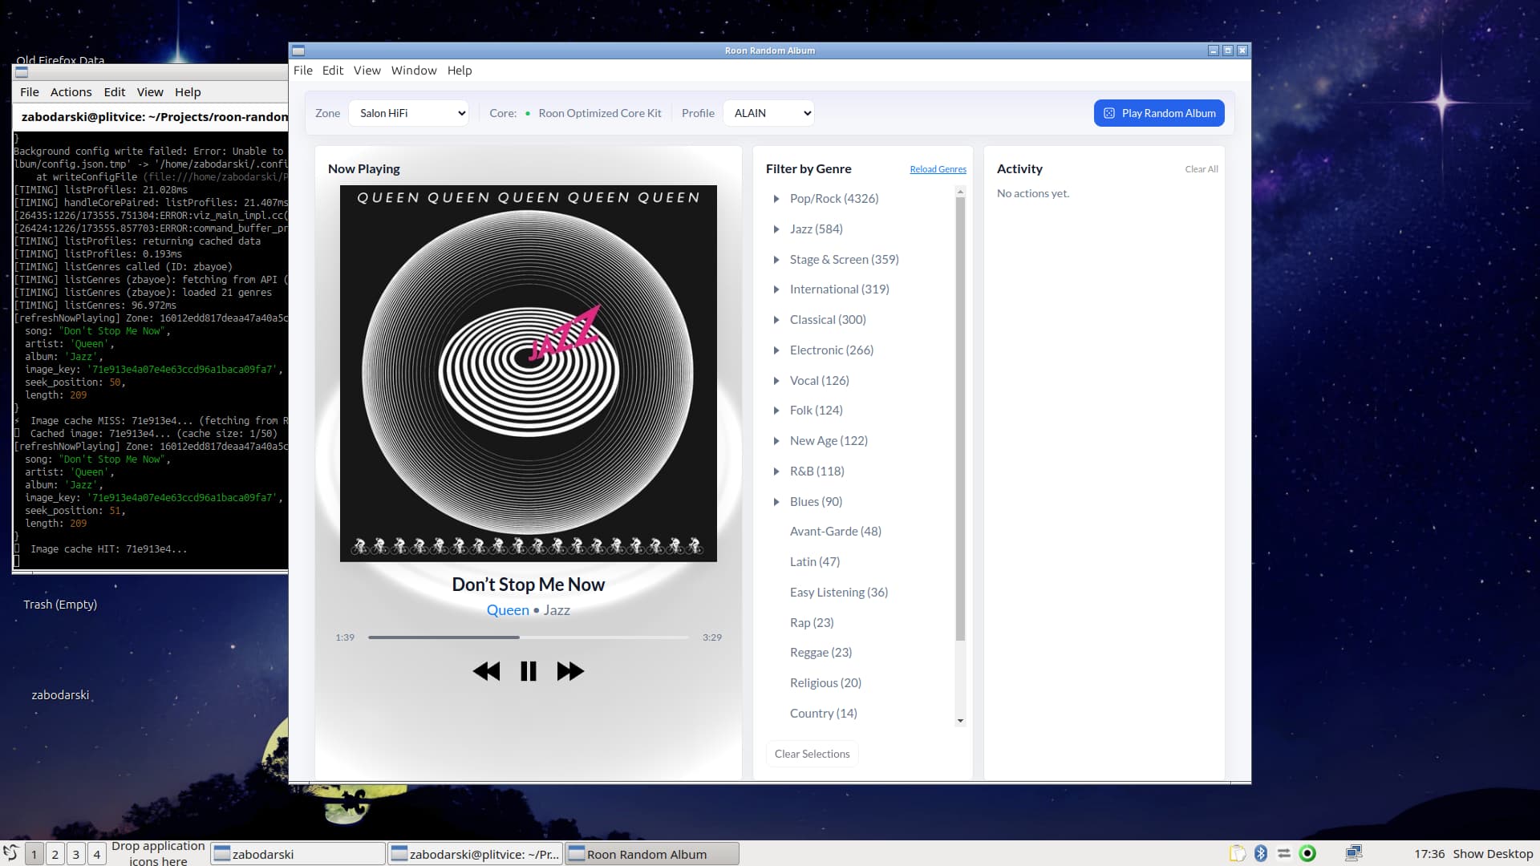Open Help menu in the terminal window
The width and height of the screenshot is (1540, 866).
pos(188,92)
